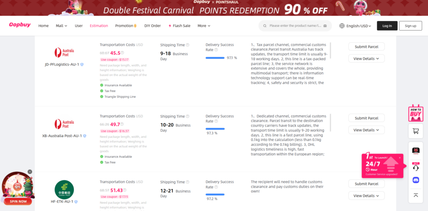The height and width of the screenshot is (211, 428).
Task: Click info icon beside first Shipping Time
Action: tap(187, 45)
